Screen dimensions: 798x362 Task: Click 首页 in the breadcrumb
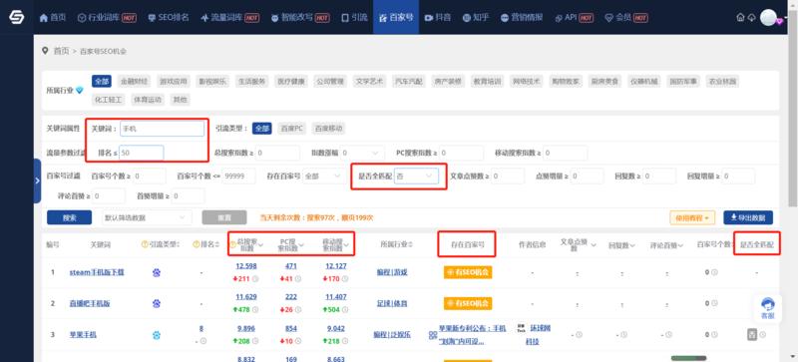[61, 51]
